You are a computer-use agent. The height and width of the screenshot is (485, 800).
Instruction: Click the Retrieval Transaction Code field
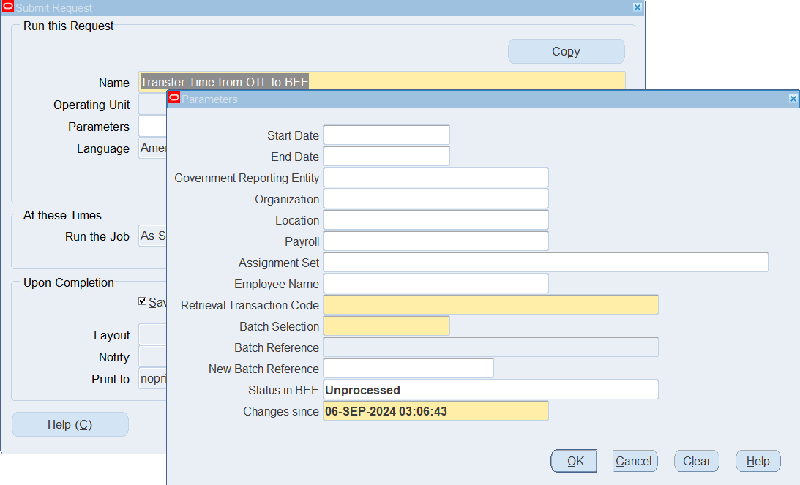[x=490, y=305]
